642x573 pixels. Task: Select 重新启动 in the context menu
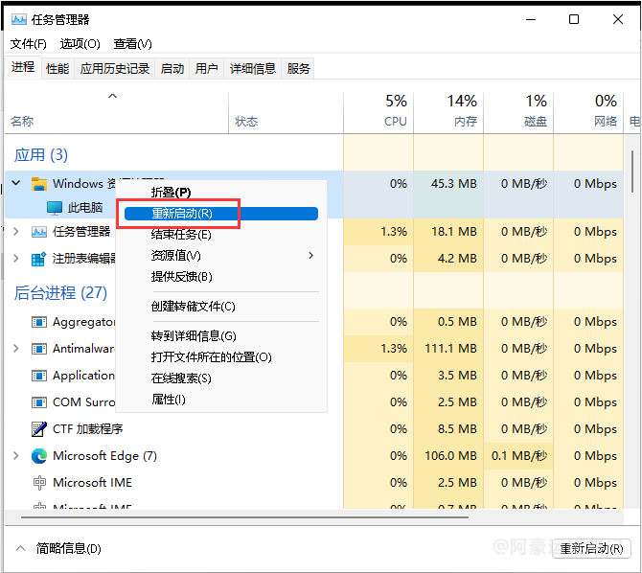tap(182, 214)
